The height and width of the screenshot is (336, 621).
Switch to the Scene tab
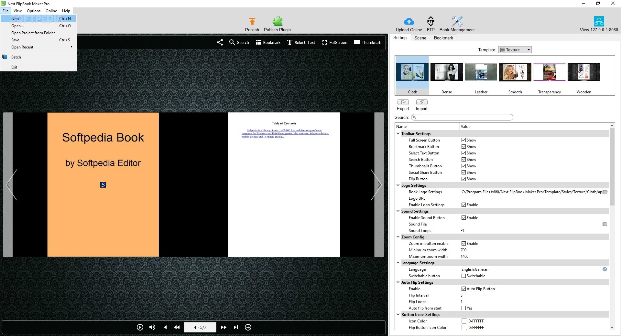pos(420,38)
